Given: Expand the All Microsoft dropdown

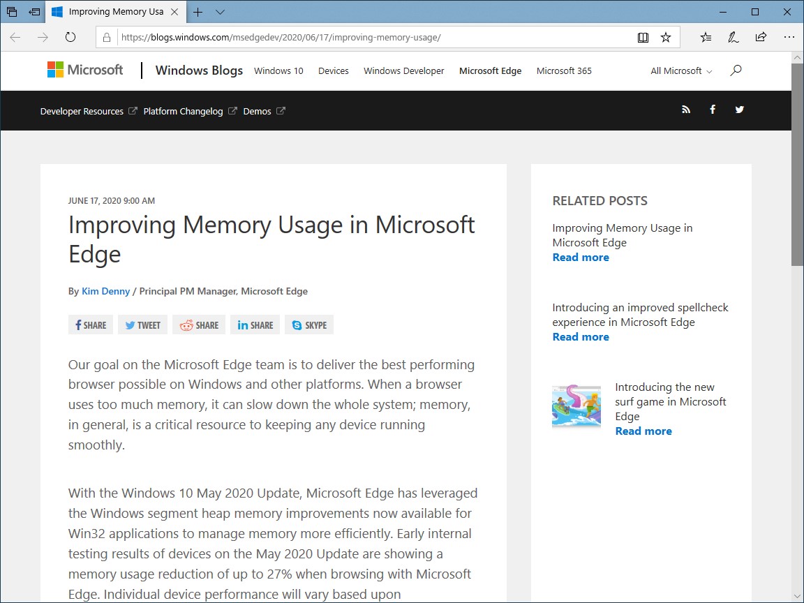Looking at the screenshot, I should (680, 70).
